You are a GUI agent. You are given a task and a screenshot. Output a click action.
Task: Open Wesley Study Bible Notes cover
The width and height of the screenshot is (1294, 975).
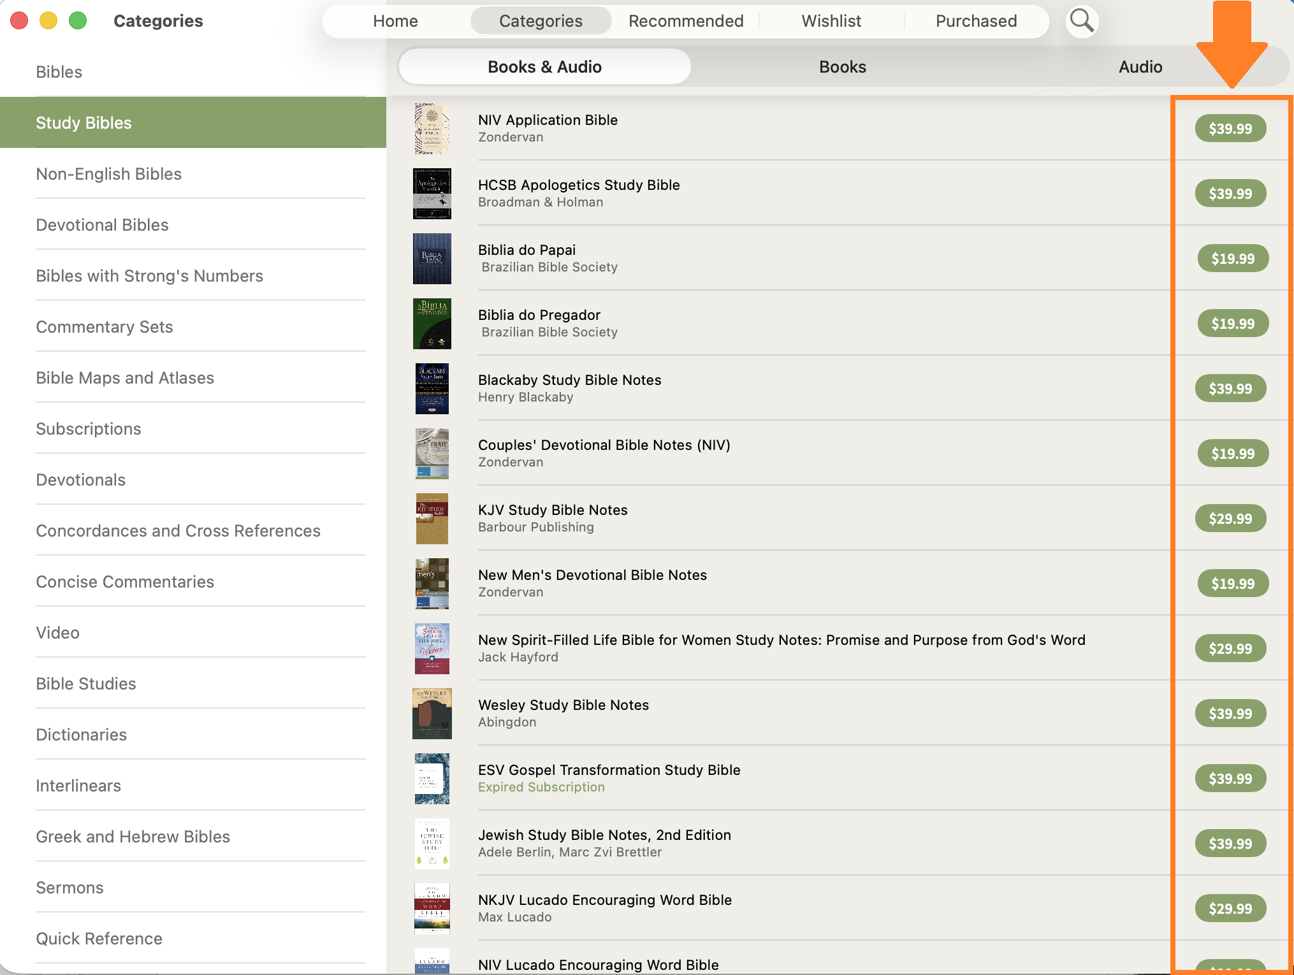coord(432,714)
